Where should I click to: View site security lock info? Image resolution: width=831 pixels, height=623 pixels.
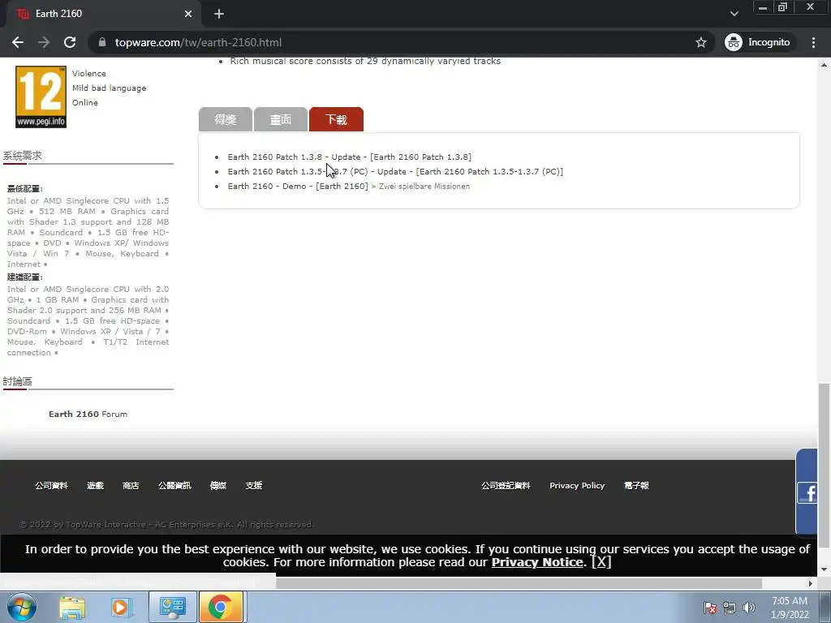[x=102, y=42]
